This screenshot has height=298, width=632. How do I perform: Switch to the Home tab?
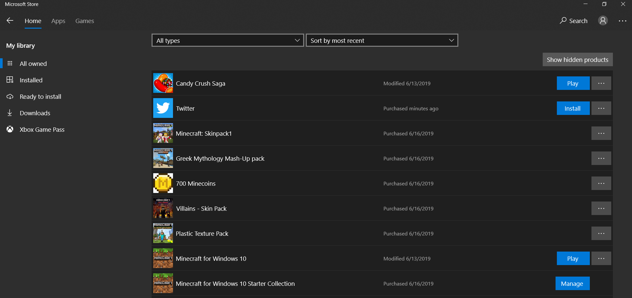click(x=33, y=21)
